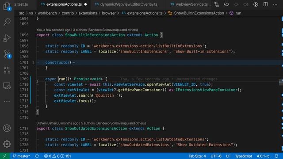Open the remote window indicator
Image resolution: width=283 pixels, height=159 pixels.
click(5, 156)
